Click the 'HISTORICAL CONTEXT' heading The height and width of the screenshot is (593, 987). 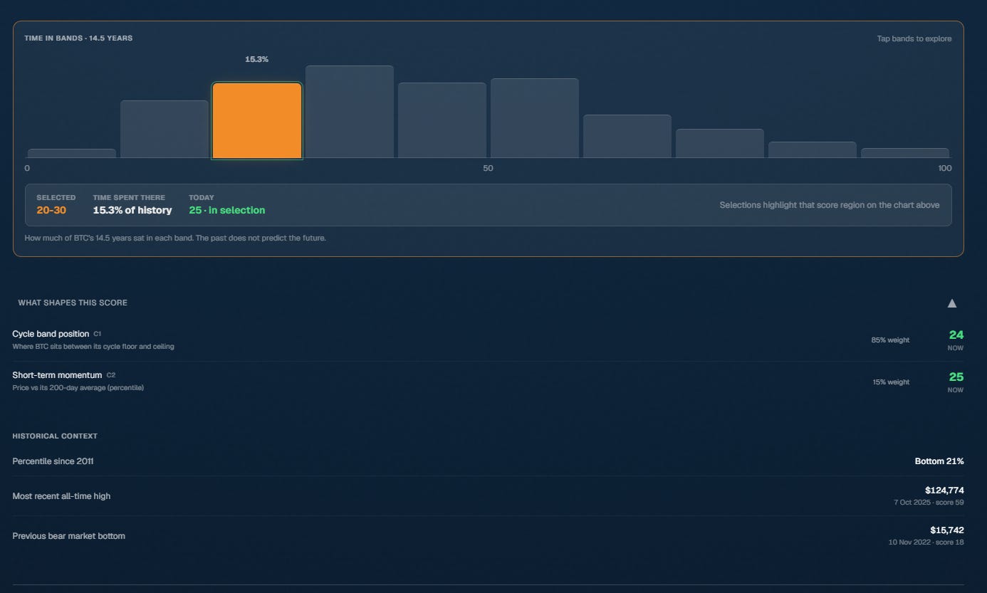click(55, 436)
